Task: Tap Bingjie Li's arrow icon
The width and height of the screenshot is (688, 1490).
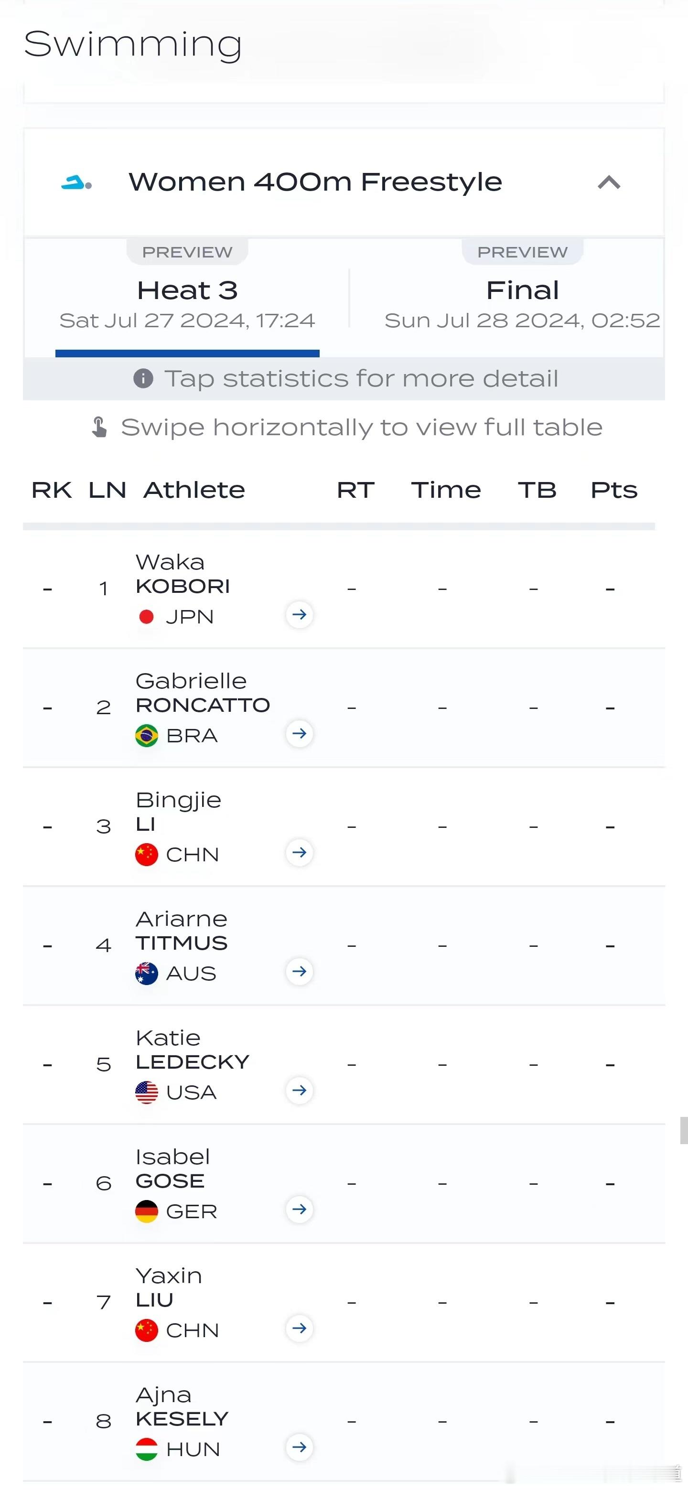Action: [x=299, y=853]
